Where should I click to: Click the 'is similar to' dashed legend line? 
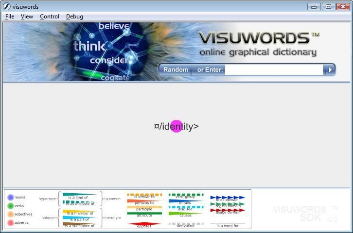[x=144, y=195]
